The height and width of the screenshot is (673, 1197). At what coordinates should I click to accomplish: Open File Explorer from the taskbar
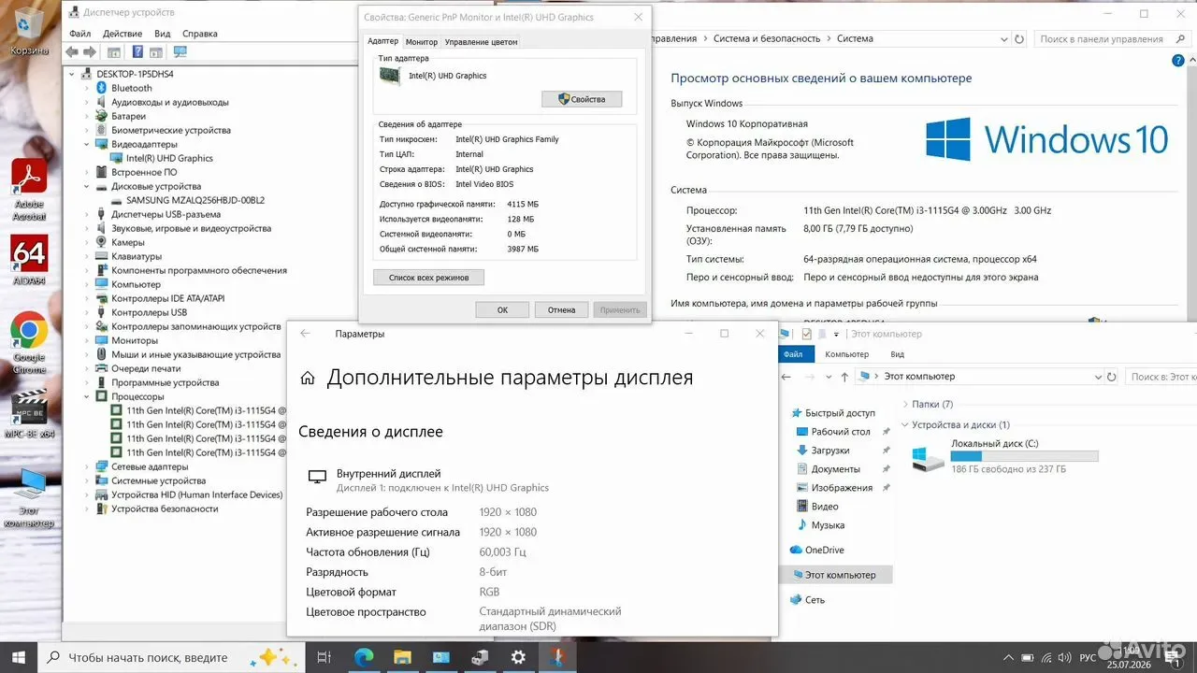[x=402, y=657]
